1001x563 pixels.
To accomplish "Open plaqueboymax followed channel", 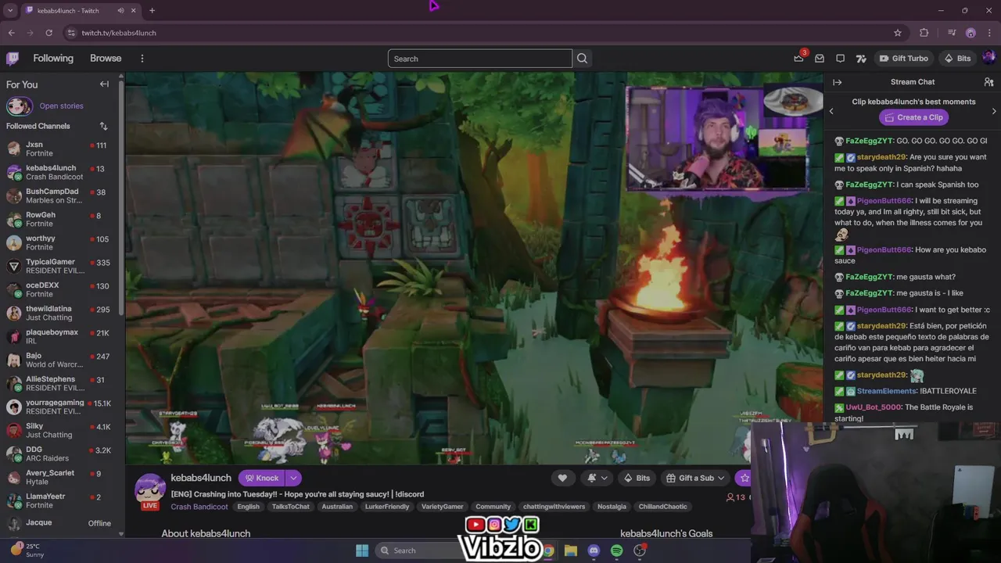I will pos(59,336).
